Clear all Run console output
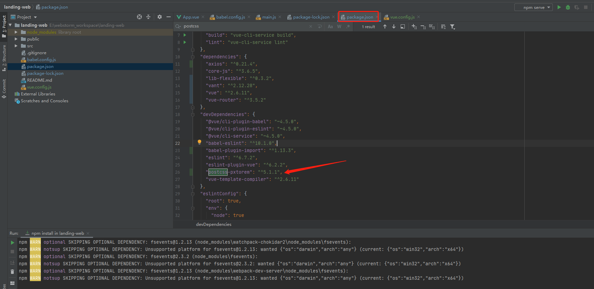Viewport: 594px width, 289px height. coord(12,271)
